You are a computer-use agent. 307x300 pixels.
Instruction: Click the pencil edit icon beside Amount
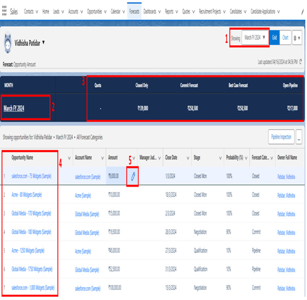coord(133,176)
